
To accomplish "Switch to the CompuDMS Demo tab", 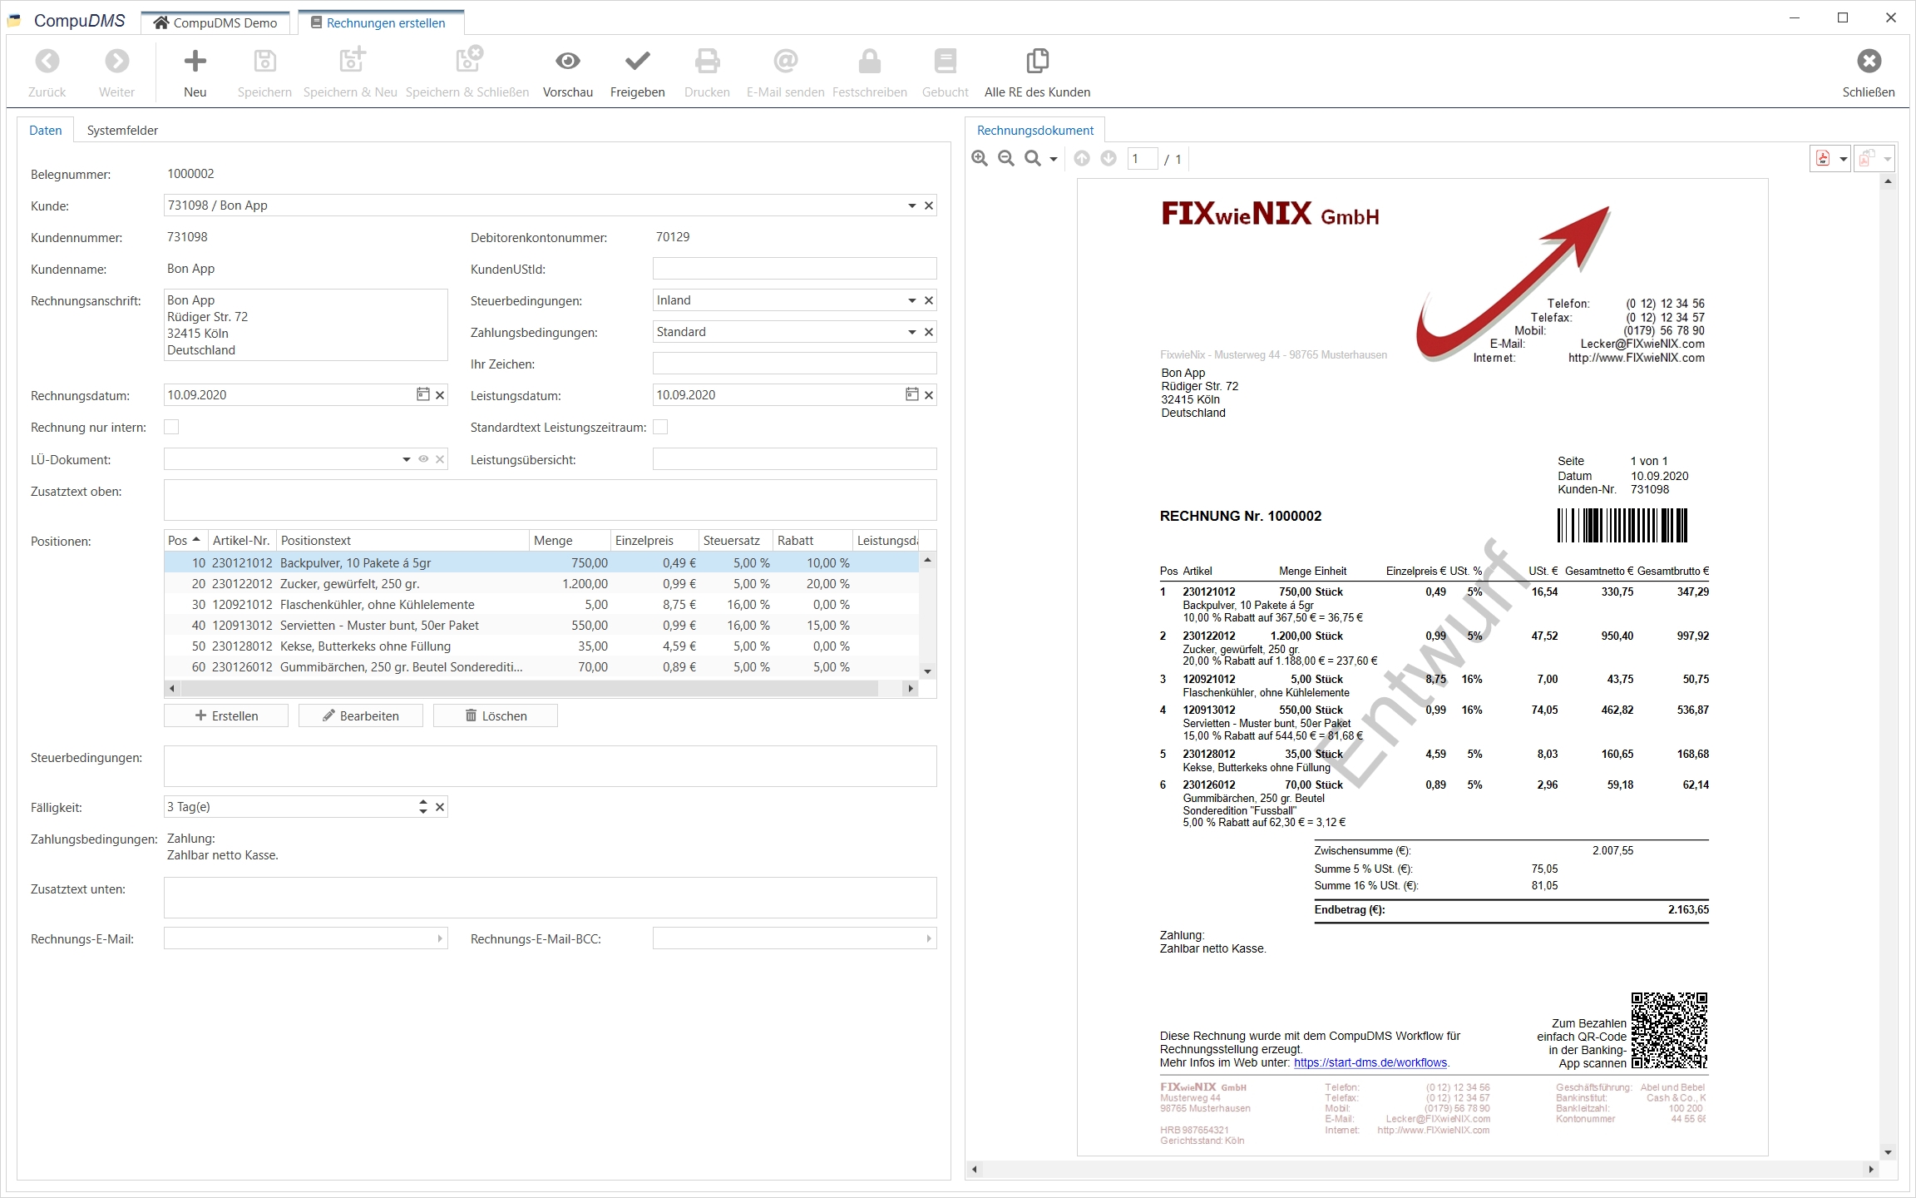I will (x=215, y=22).
